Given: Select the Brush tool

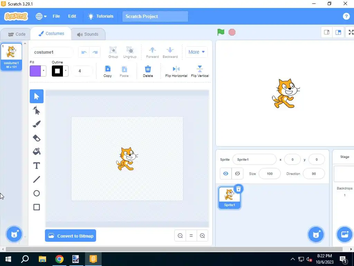Looking at the screenshot, I should pos(37,124).
